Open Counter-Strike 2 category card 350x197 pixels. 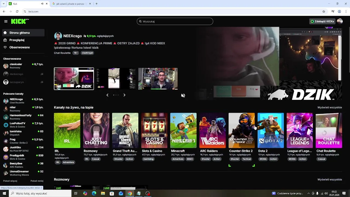241,131
